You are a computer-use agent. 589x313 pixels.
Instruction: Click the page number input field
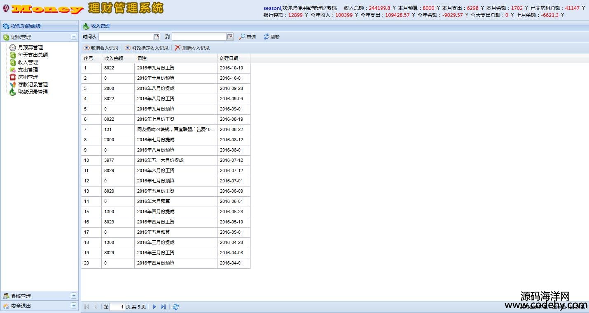pyautogui.click(x=117, y=306)
